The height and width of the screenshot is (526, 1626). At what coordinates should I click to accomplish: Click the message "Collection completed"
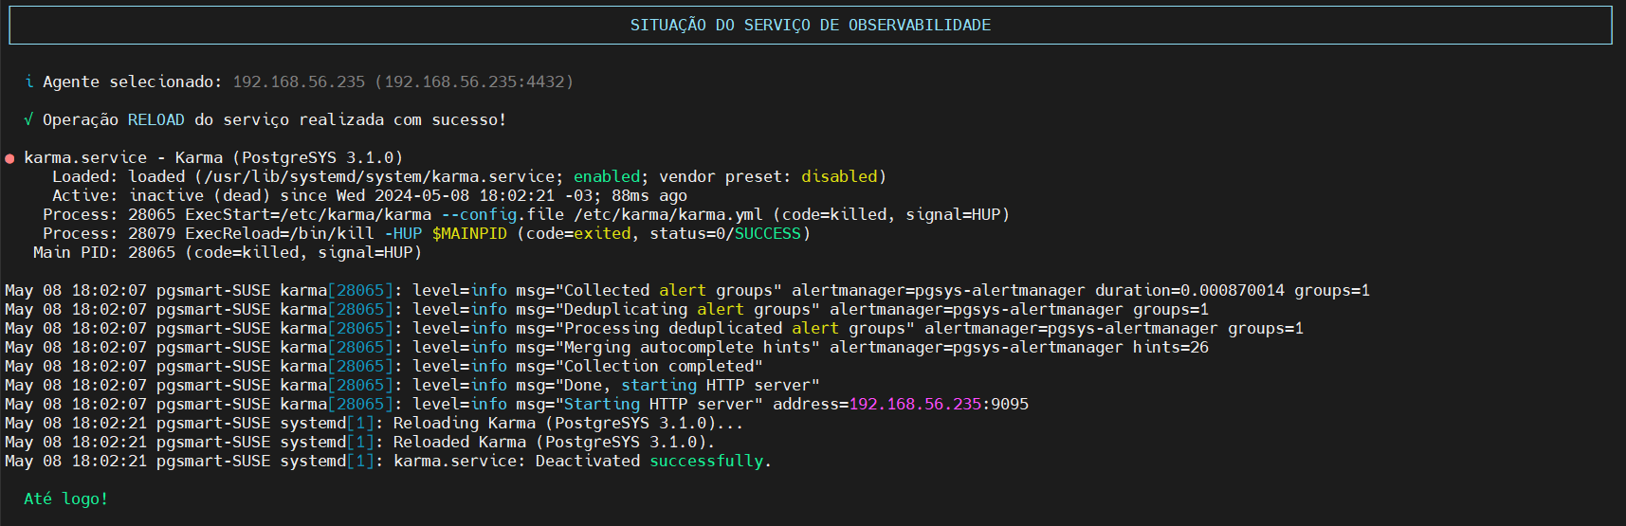[659, 366]
